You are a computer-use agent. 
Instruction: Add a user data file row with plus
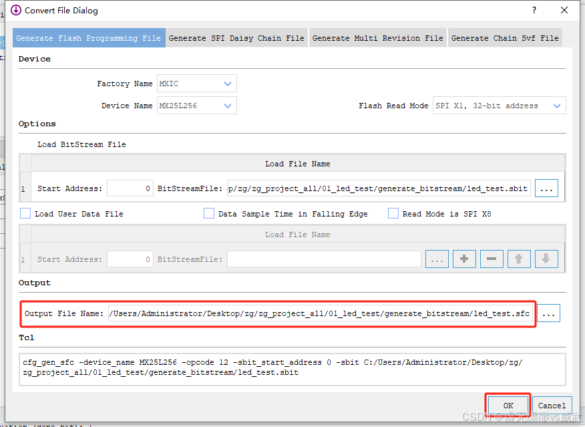tap(464, 259)
